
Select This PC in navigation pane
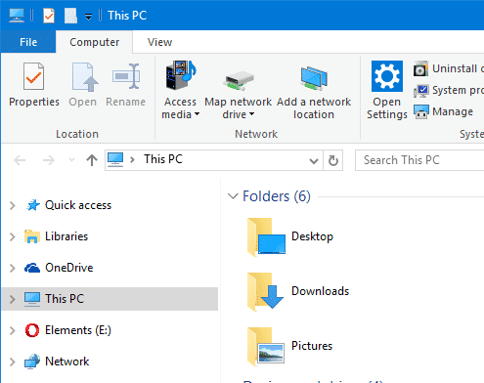coord(110,299)
